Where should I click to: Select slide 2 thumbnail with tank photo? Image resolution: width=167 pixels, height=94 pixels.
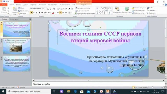click(x=17, y=46)
